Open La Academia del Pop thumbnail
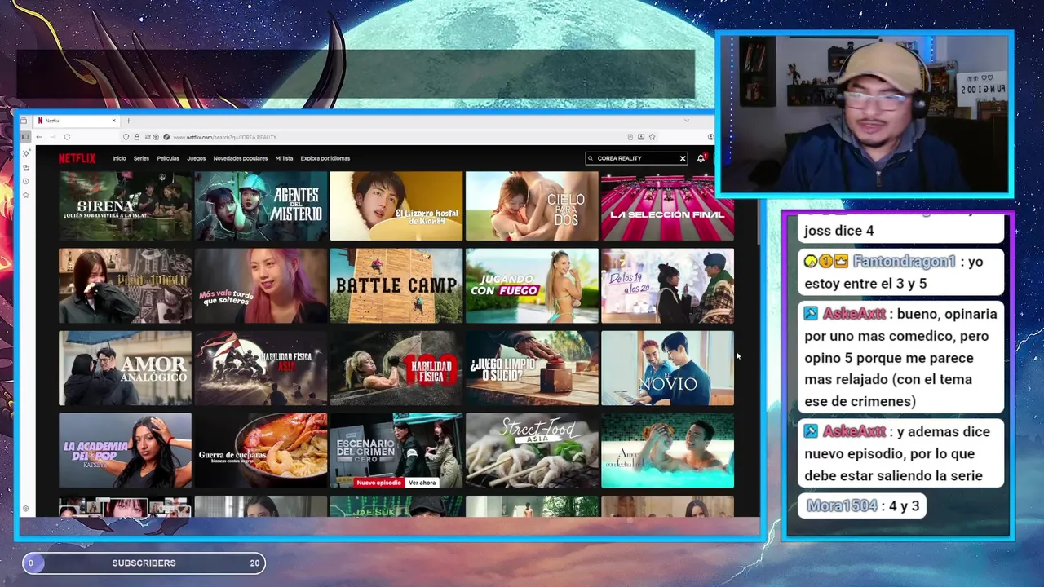1044x587 pixels. [126, 450]
